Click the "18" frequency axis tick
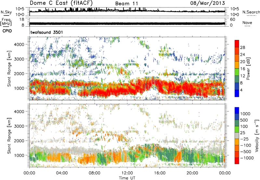This screenshot has height=180, width=260. click(x=22, y=19)
